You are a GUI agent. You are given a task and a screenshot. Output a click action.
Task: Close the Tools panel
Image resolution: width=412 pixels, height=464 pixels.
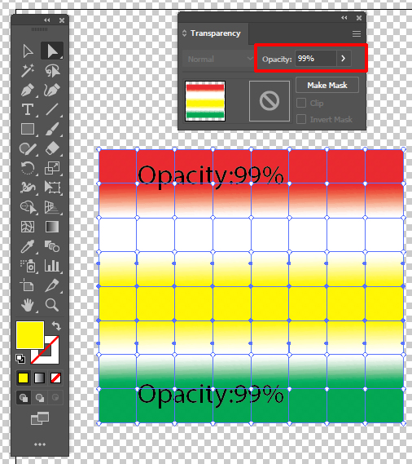click(62, 20)
